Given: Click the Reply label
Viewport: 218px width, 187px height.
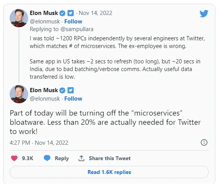Looking at the screenshot, I should [62, 158].
